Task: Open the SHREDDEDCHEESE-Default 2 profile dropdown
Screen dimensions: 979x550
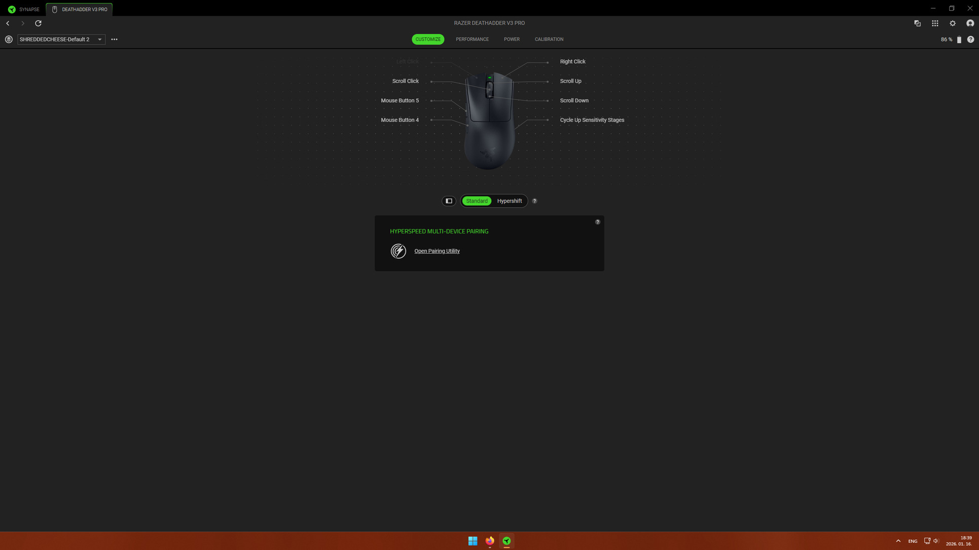Action: point(61,40)
